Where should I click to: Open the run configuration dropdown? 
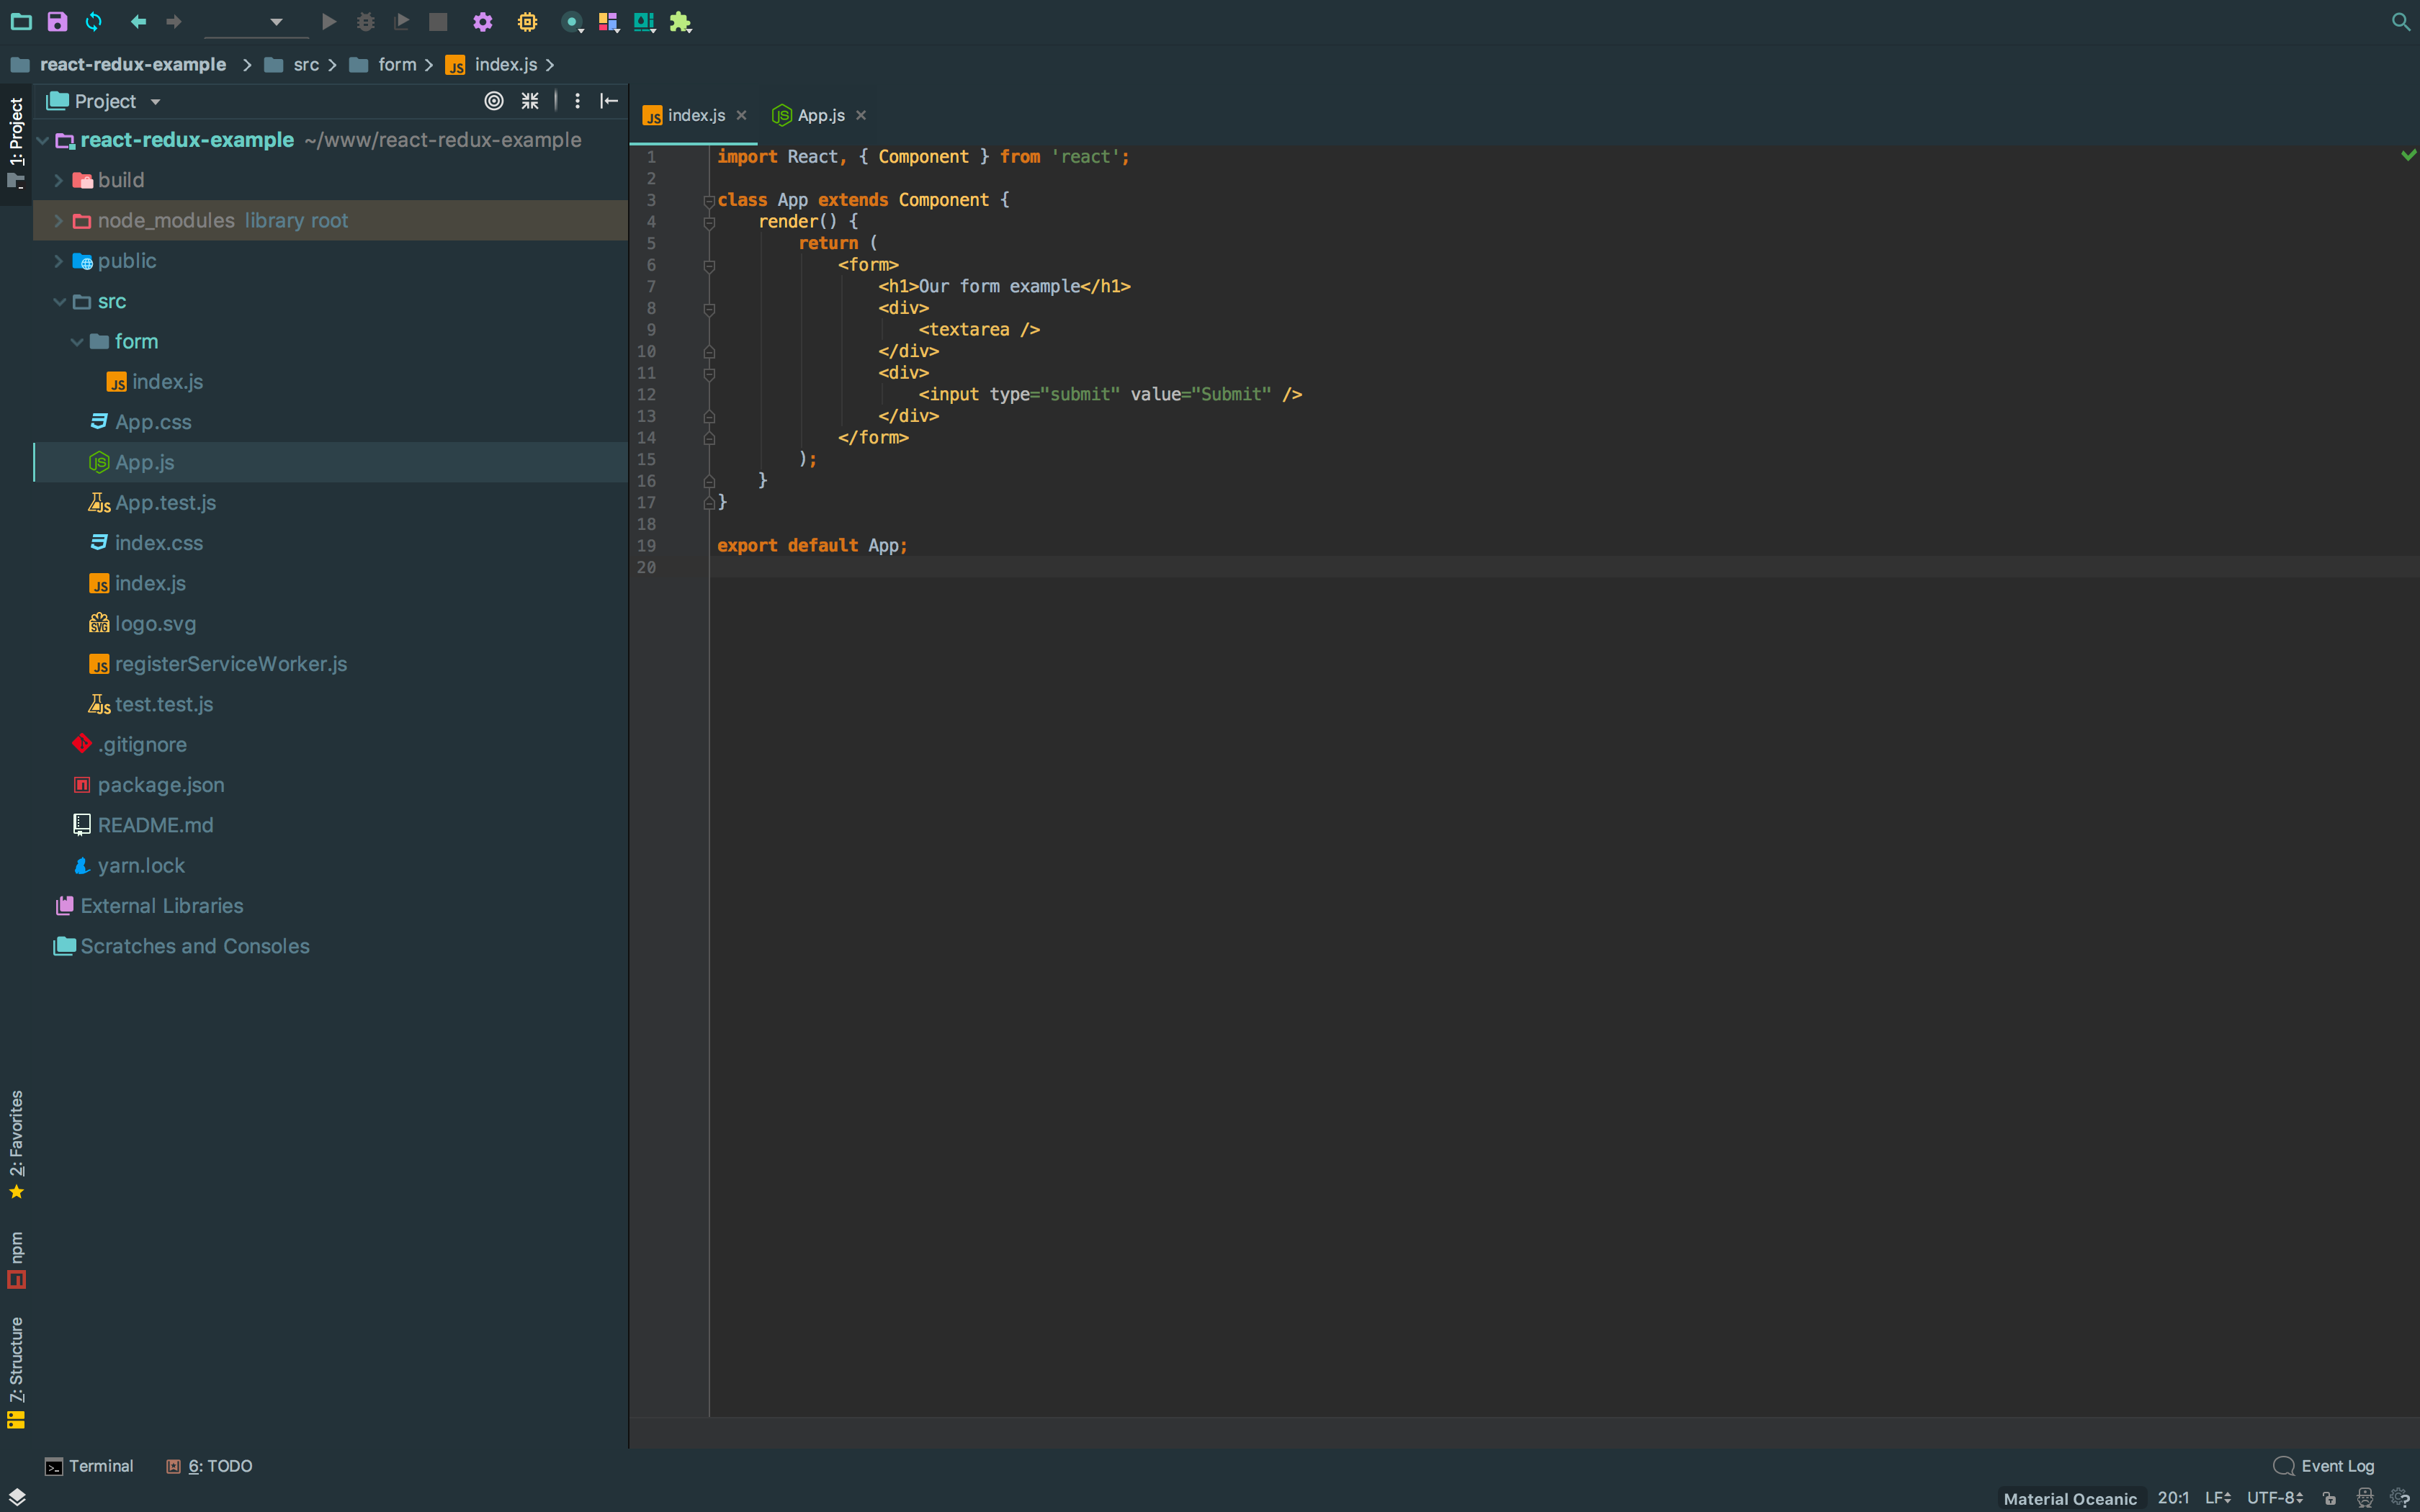tap(275, 21)
